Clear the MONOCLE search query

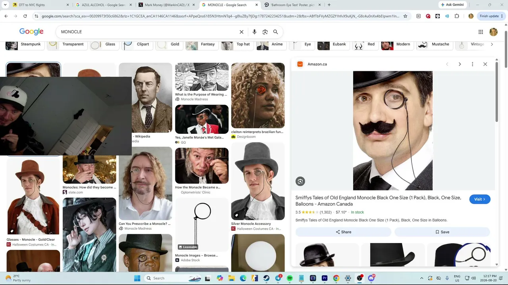click(x=241, y=32)
